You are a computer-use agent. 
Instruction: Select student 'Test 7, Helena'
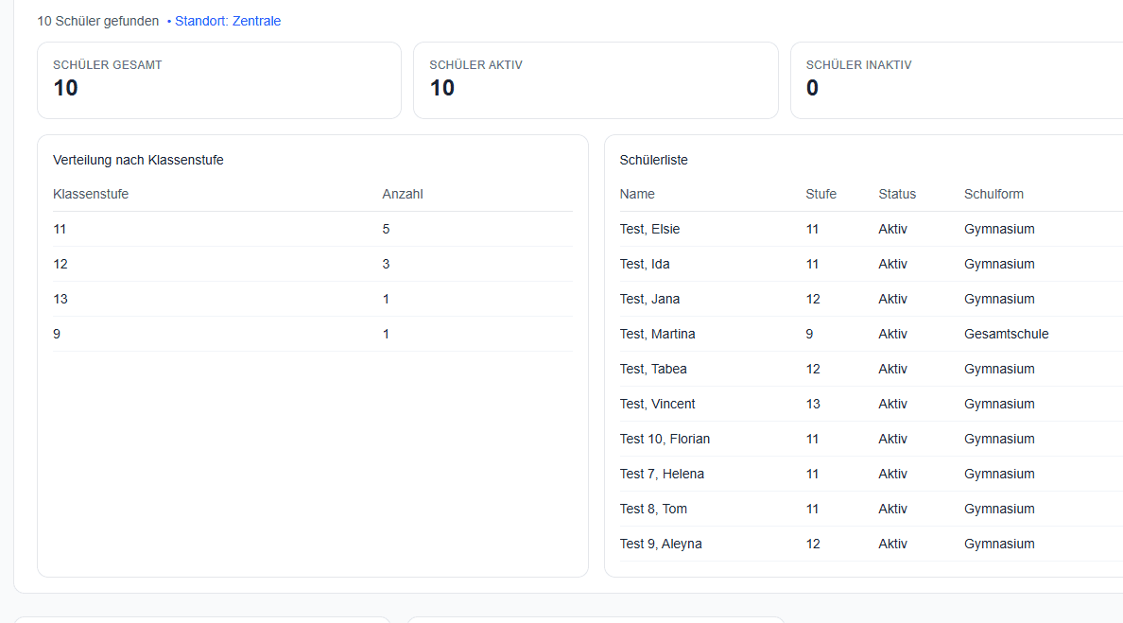coord(662,474)
